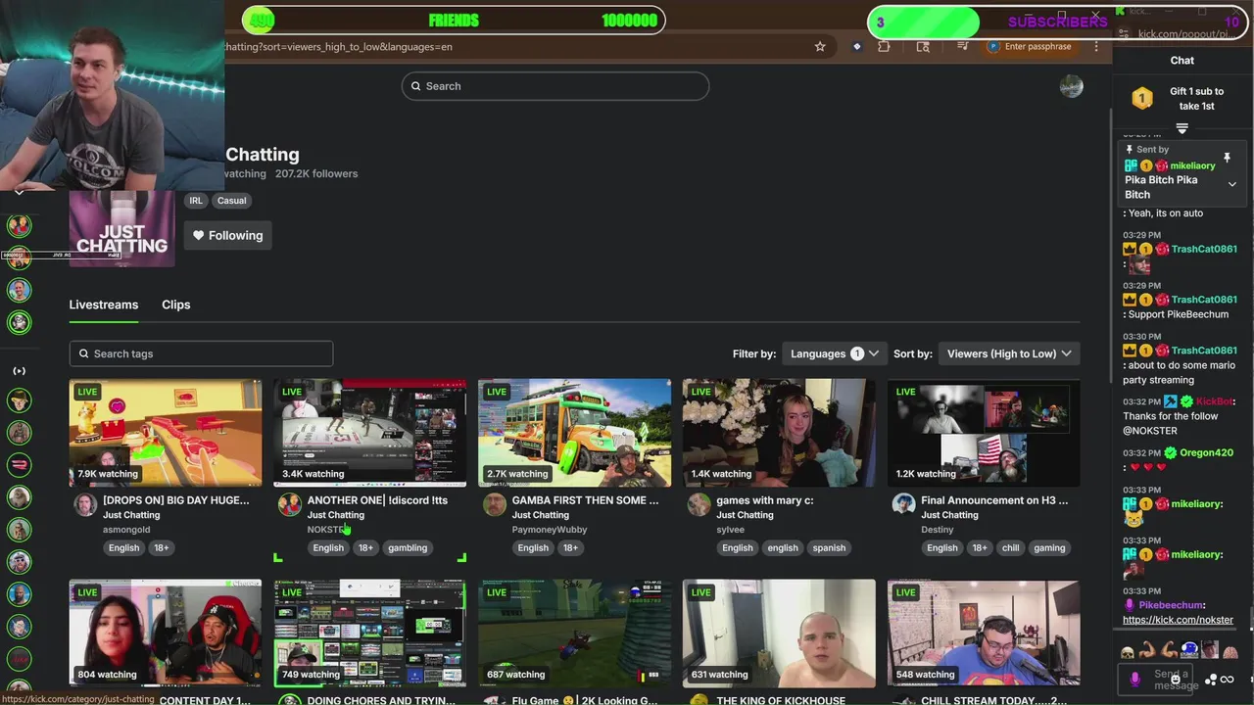
Task: Expand the pinned message chevron
Action: (x=1232, y=184)
